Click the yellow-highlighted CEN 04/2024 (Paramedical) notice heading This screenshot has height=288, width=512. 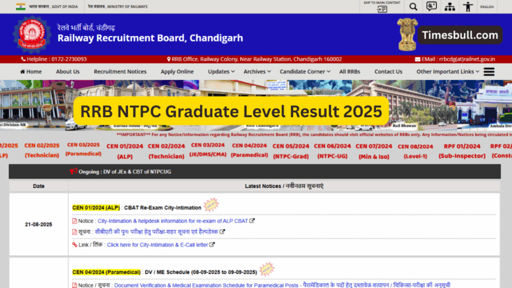click(107, 272)
